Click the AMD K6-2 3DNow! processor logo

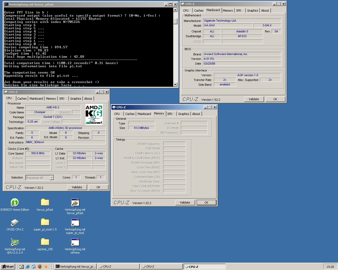point(94,115)
